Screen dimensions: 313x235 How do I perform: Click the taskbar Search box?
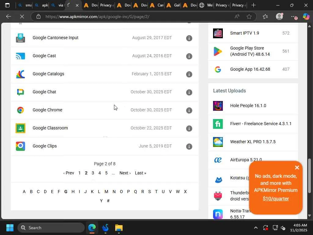51,228
